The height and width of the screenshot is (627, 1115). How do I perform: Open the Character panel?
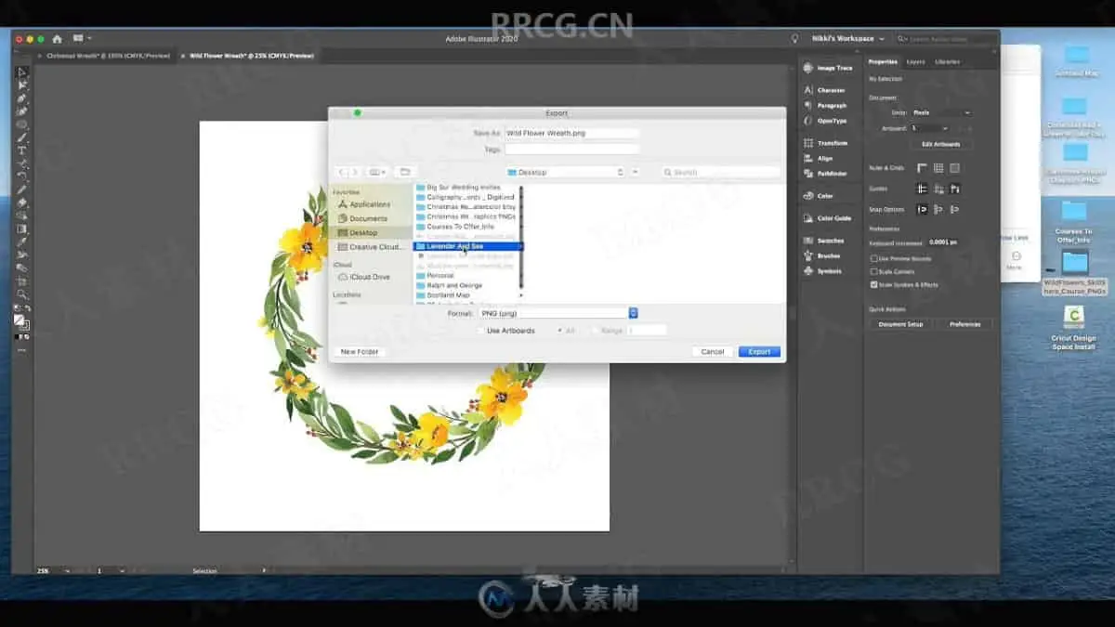823,90
